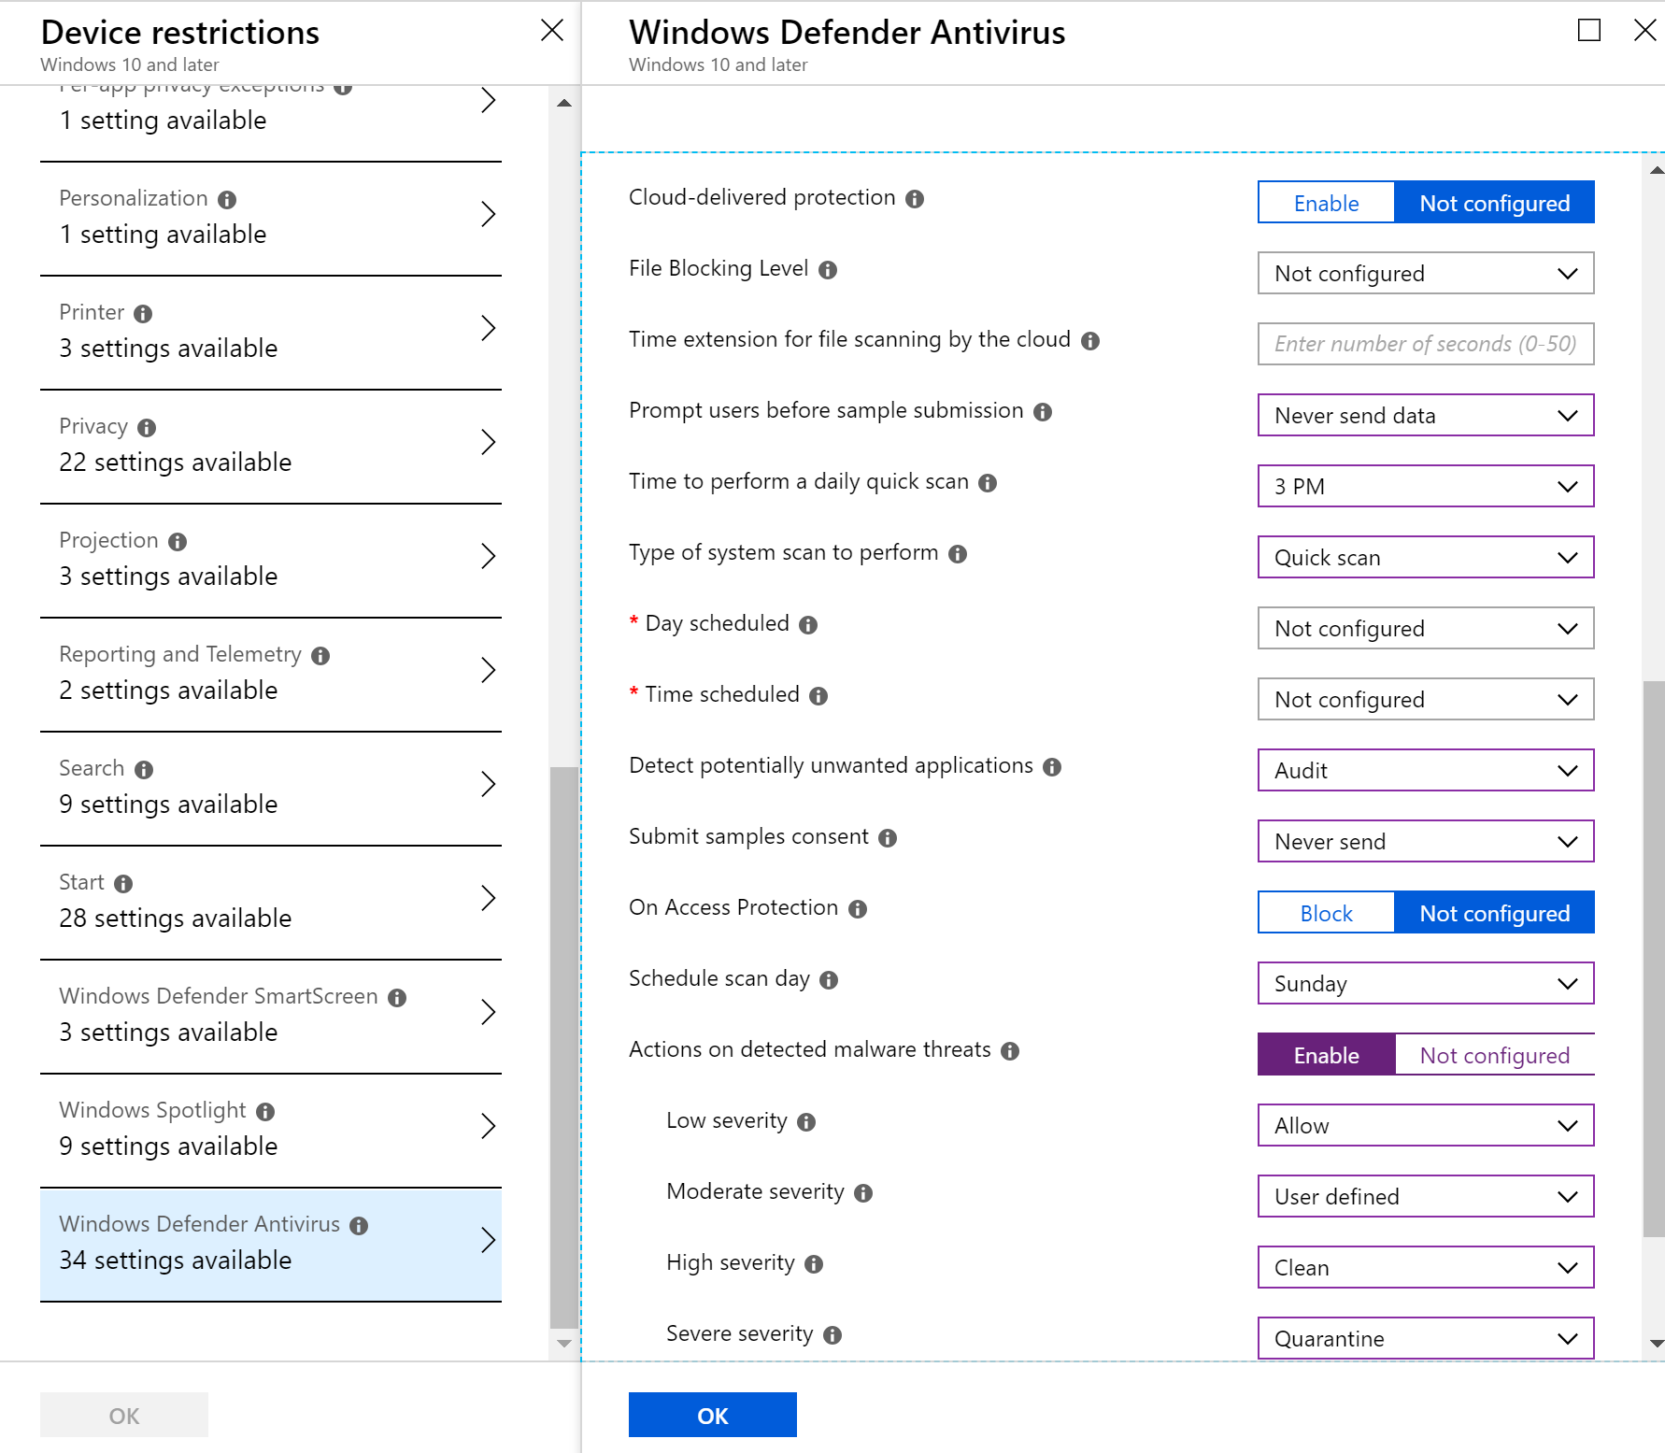The height and width of the screenshot is (1453, 1665).
Task: Open Privacy settings category
Action: pyautogui.click(x=271, y=447)
